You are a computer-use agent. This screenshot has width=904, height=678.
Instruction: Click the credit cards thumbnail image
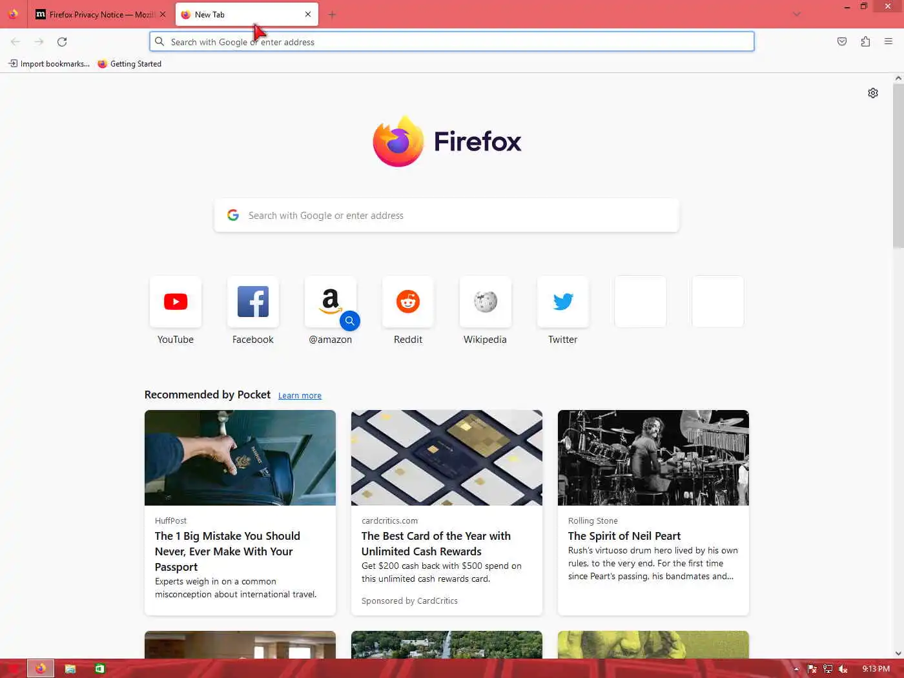447,458
